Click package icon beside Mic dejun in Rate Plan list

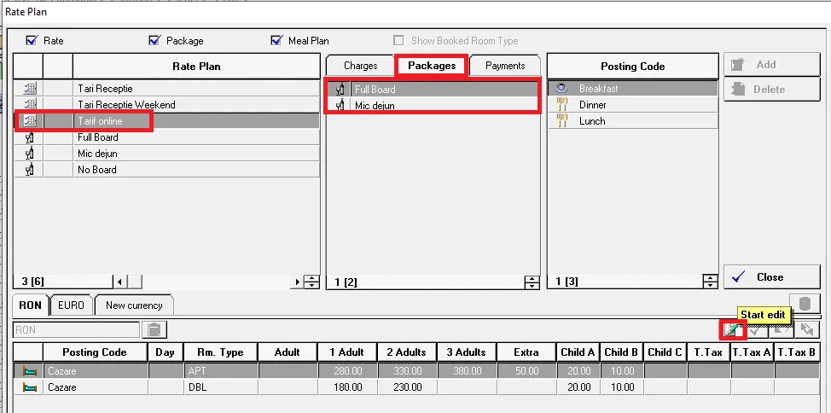coord(30,154)
